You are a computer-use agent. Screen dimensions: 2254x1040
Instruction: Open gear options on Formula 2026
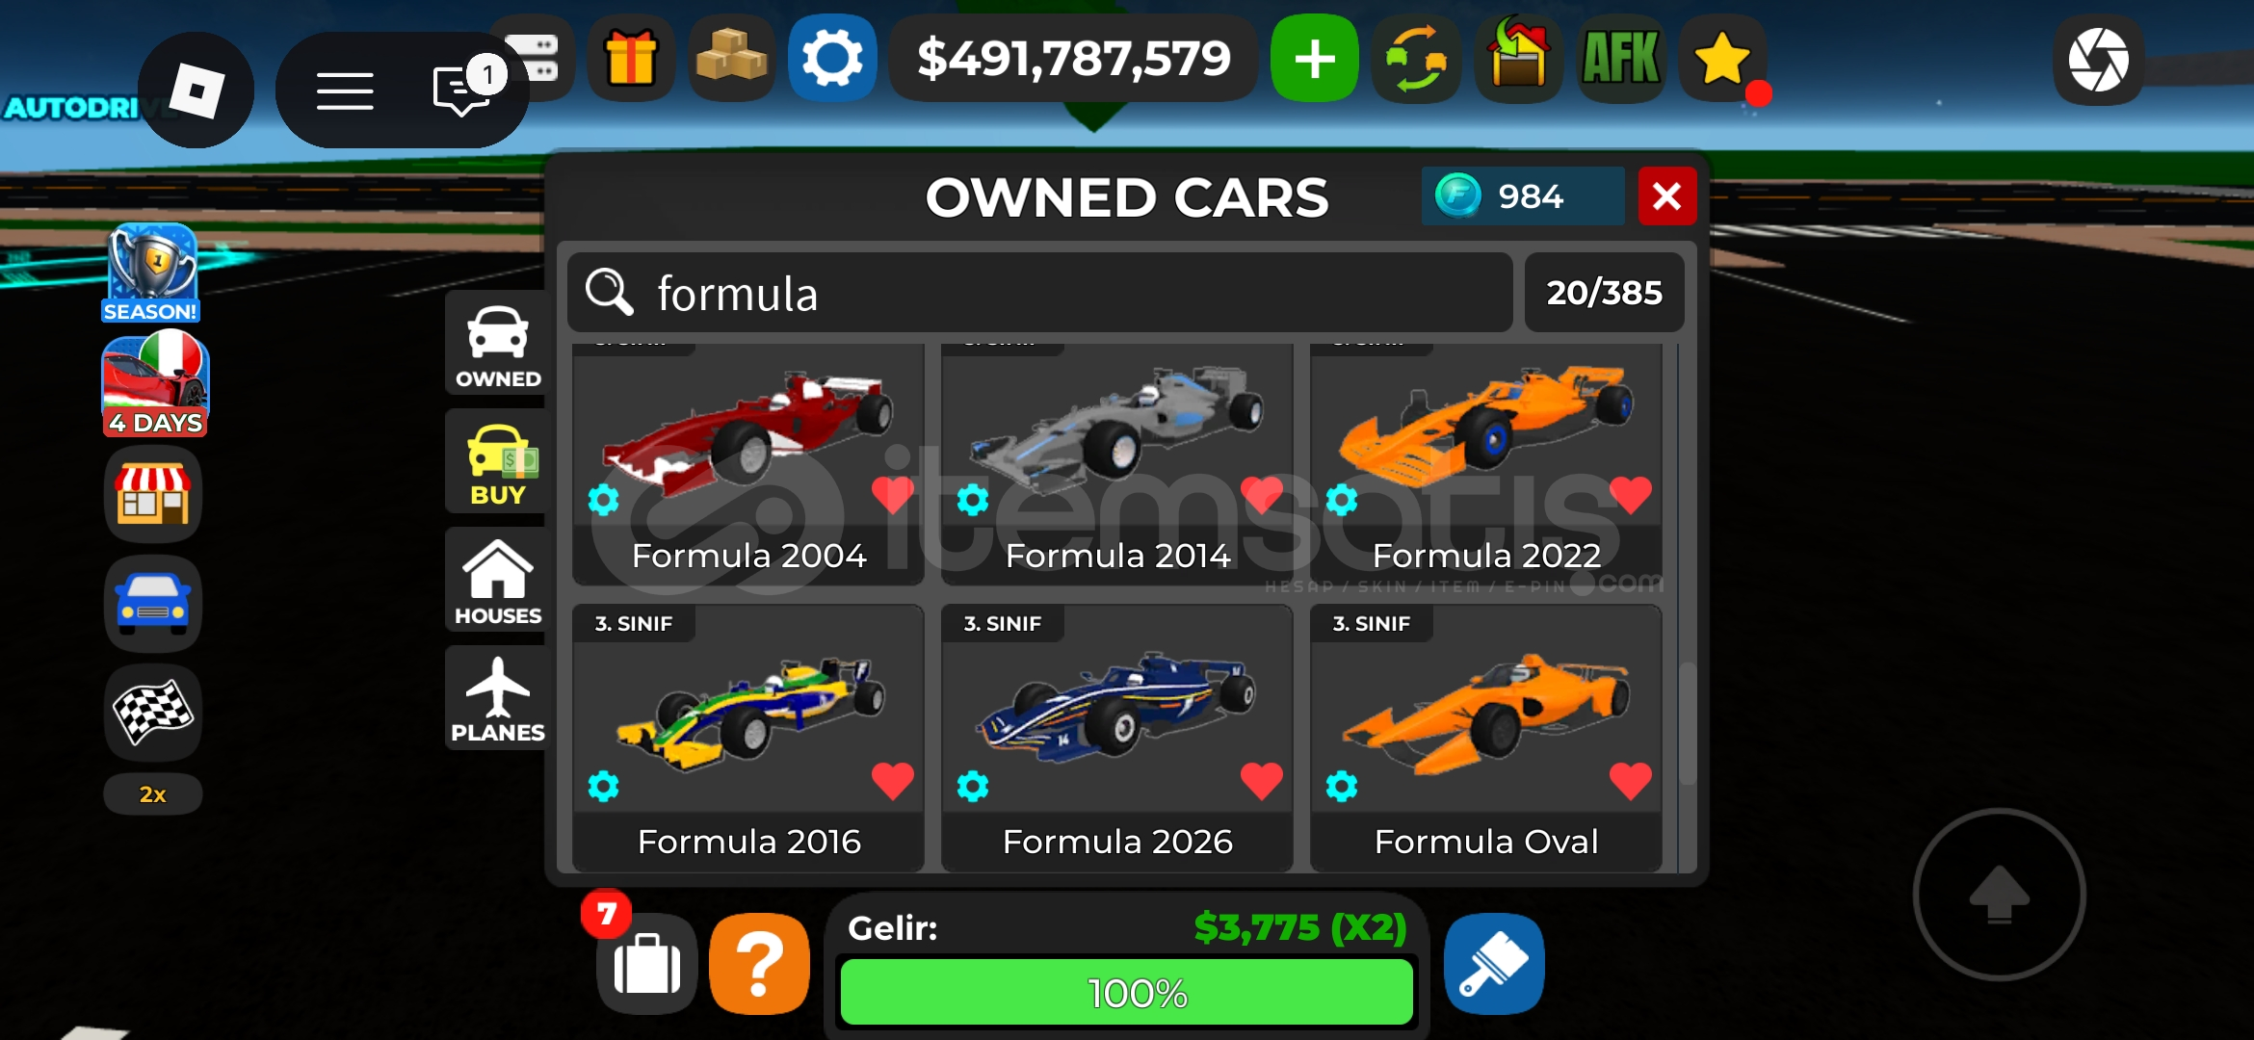pyautogui.click(x=973, y=787)
